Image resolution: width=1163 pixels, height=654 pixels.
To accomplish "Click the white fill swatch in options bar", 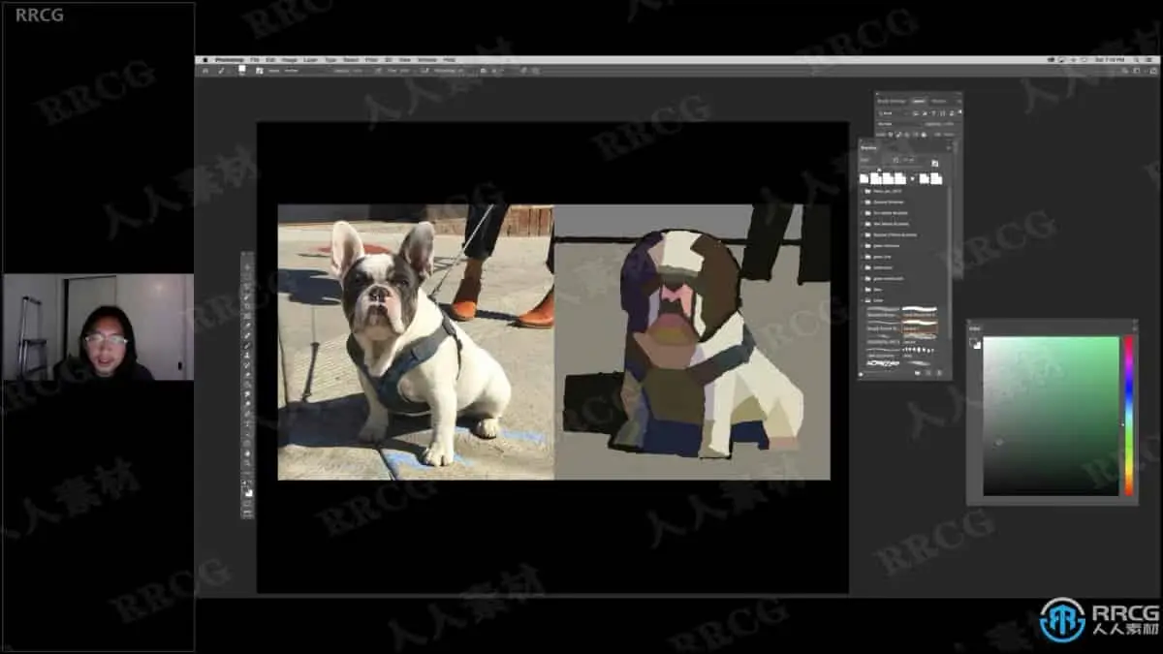I will pos(241,69).
